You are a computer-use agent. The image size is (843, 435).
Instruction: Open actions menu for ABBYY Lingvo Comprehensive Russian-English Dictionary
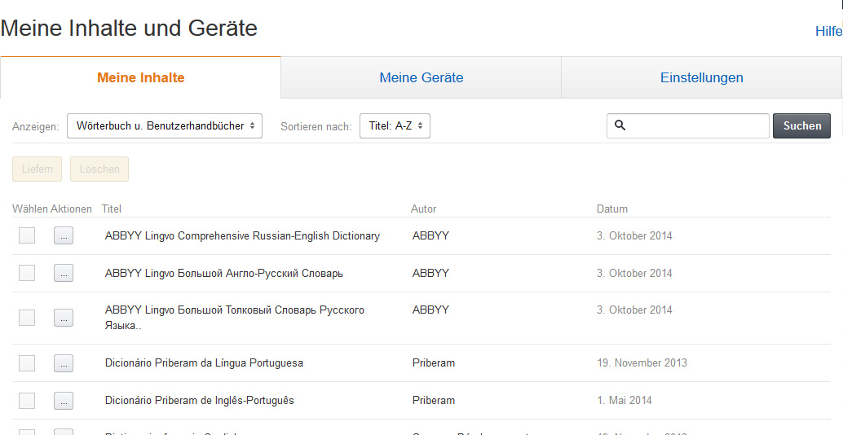[64, 235]
